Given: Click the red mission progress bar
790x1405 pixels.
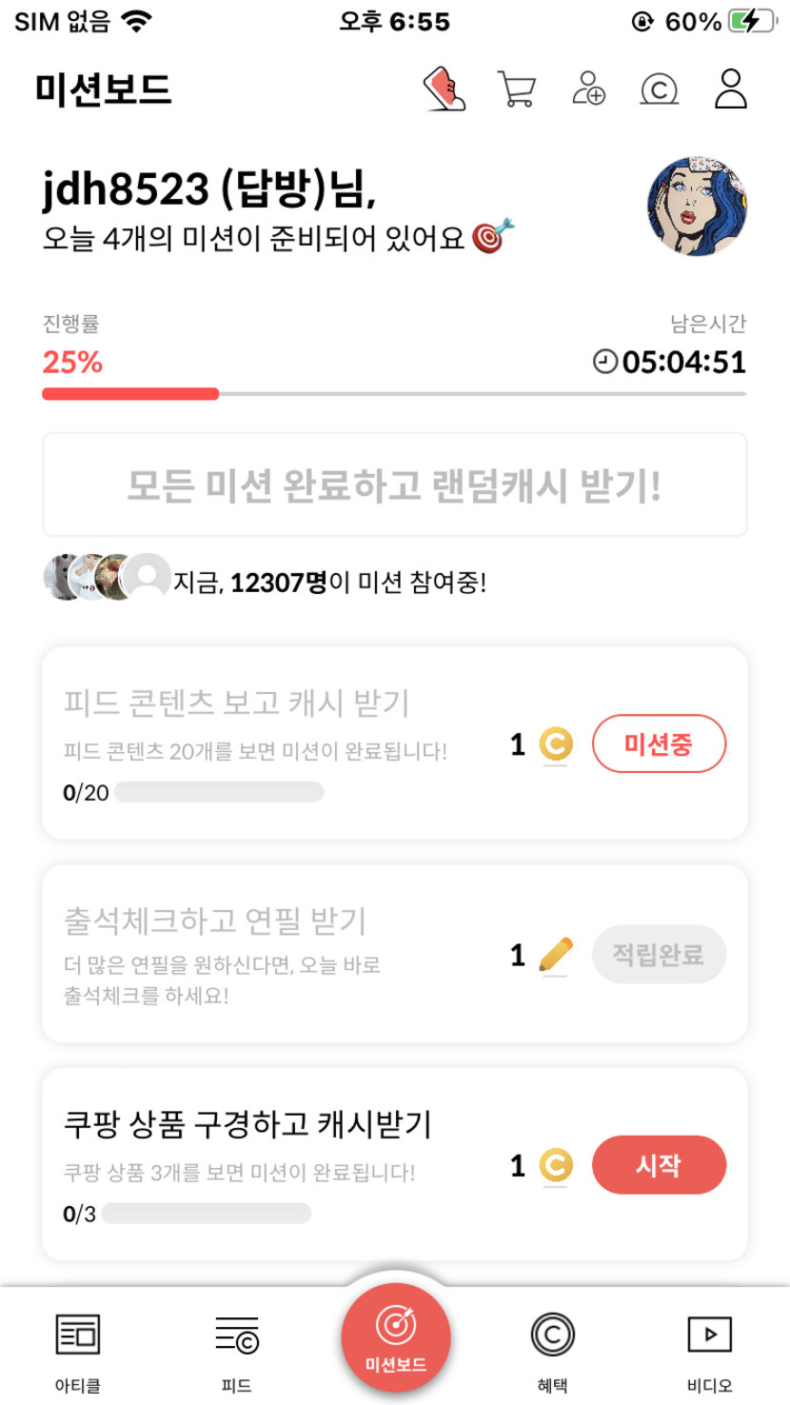Looking at the screenshot, I should point(130,393).
